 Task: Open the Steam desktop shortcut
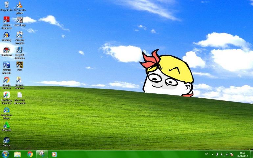(x=7, y=142)
